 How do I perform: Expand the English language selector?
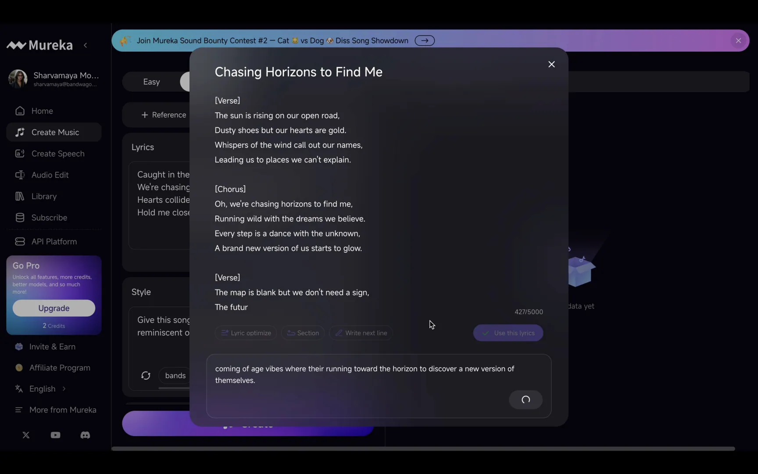click(42, 389)
